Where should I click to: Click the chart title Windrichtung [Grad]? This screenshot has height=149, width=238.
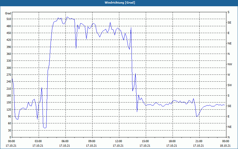click(x=120, y=3)
